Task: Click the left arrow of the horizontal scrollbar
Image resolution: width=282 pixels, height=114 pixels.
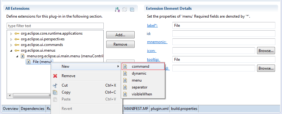Action: (10, 95)
